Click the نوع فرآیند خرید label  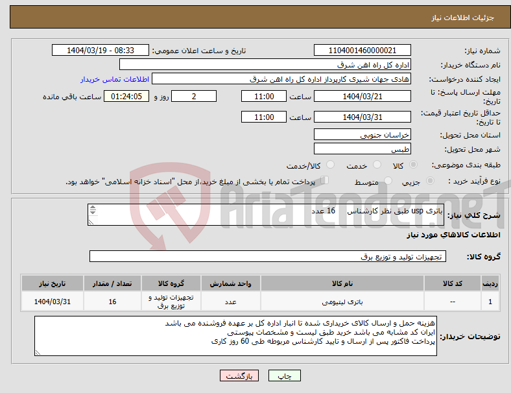point(474,181)
